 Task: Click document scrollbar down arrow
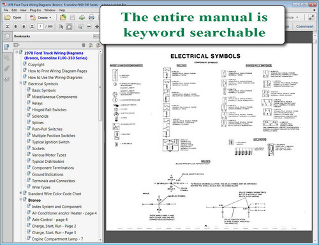[x=315, y=241]
